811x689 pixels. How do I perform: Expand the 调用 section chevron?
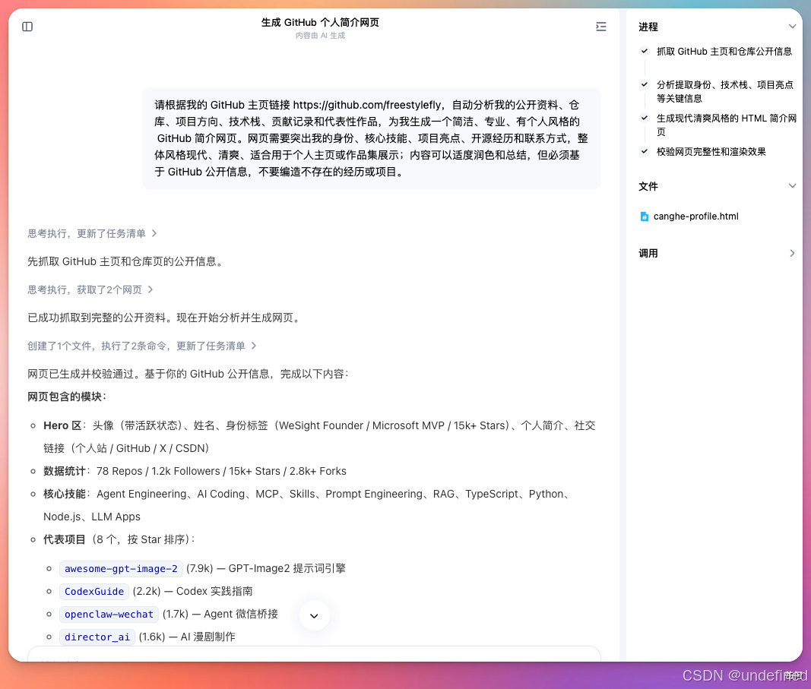pyautogui.click(x=792, y=253)
